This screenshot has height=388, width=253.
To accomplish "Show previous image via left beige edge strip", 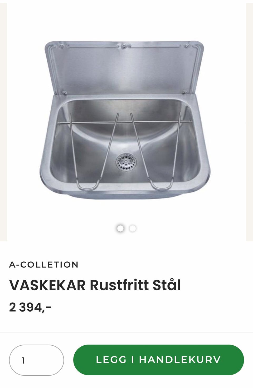I will tap(3, 121).
